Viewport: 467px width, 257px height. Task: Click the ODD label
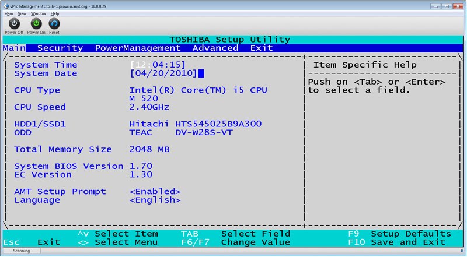tap(23, 133)
